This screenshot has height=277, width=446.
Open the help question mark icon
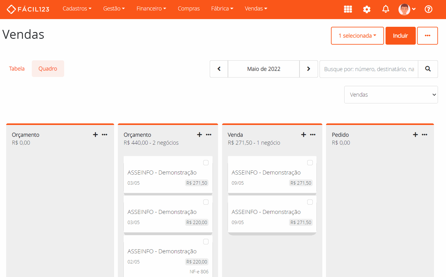[x=428, y=9]
